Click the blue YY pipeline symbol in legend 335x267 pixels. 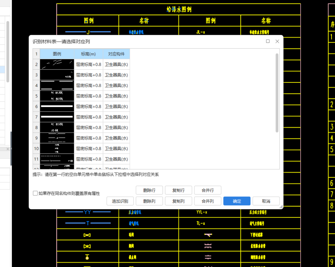coord(87,212)
